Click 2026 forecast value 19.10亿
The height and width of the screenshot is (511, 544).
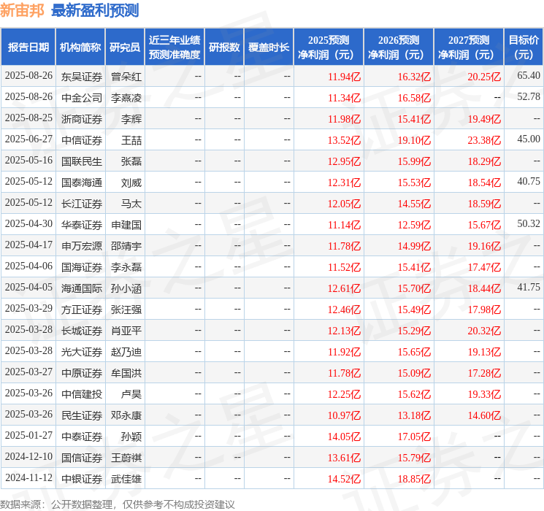[x=414, y=140]
